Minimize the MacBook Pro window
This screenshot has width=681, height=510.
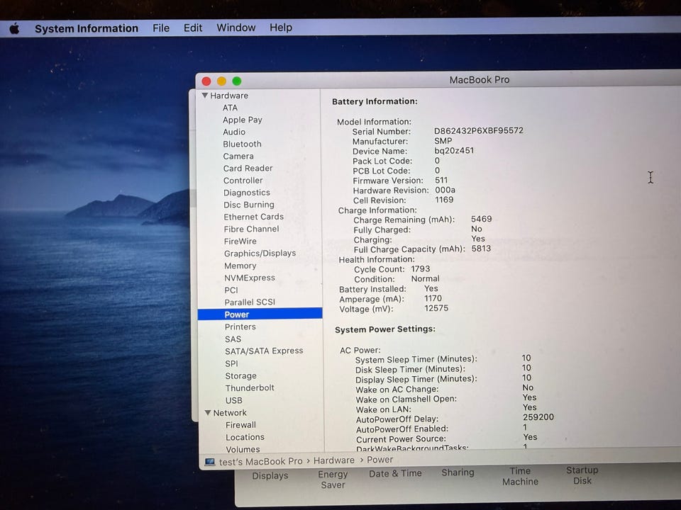pos(221,81)
